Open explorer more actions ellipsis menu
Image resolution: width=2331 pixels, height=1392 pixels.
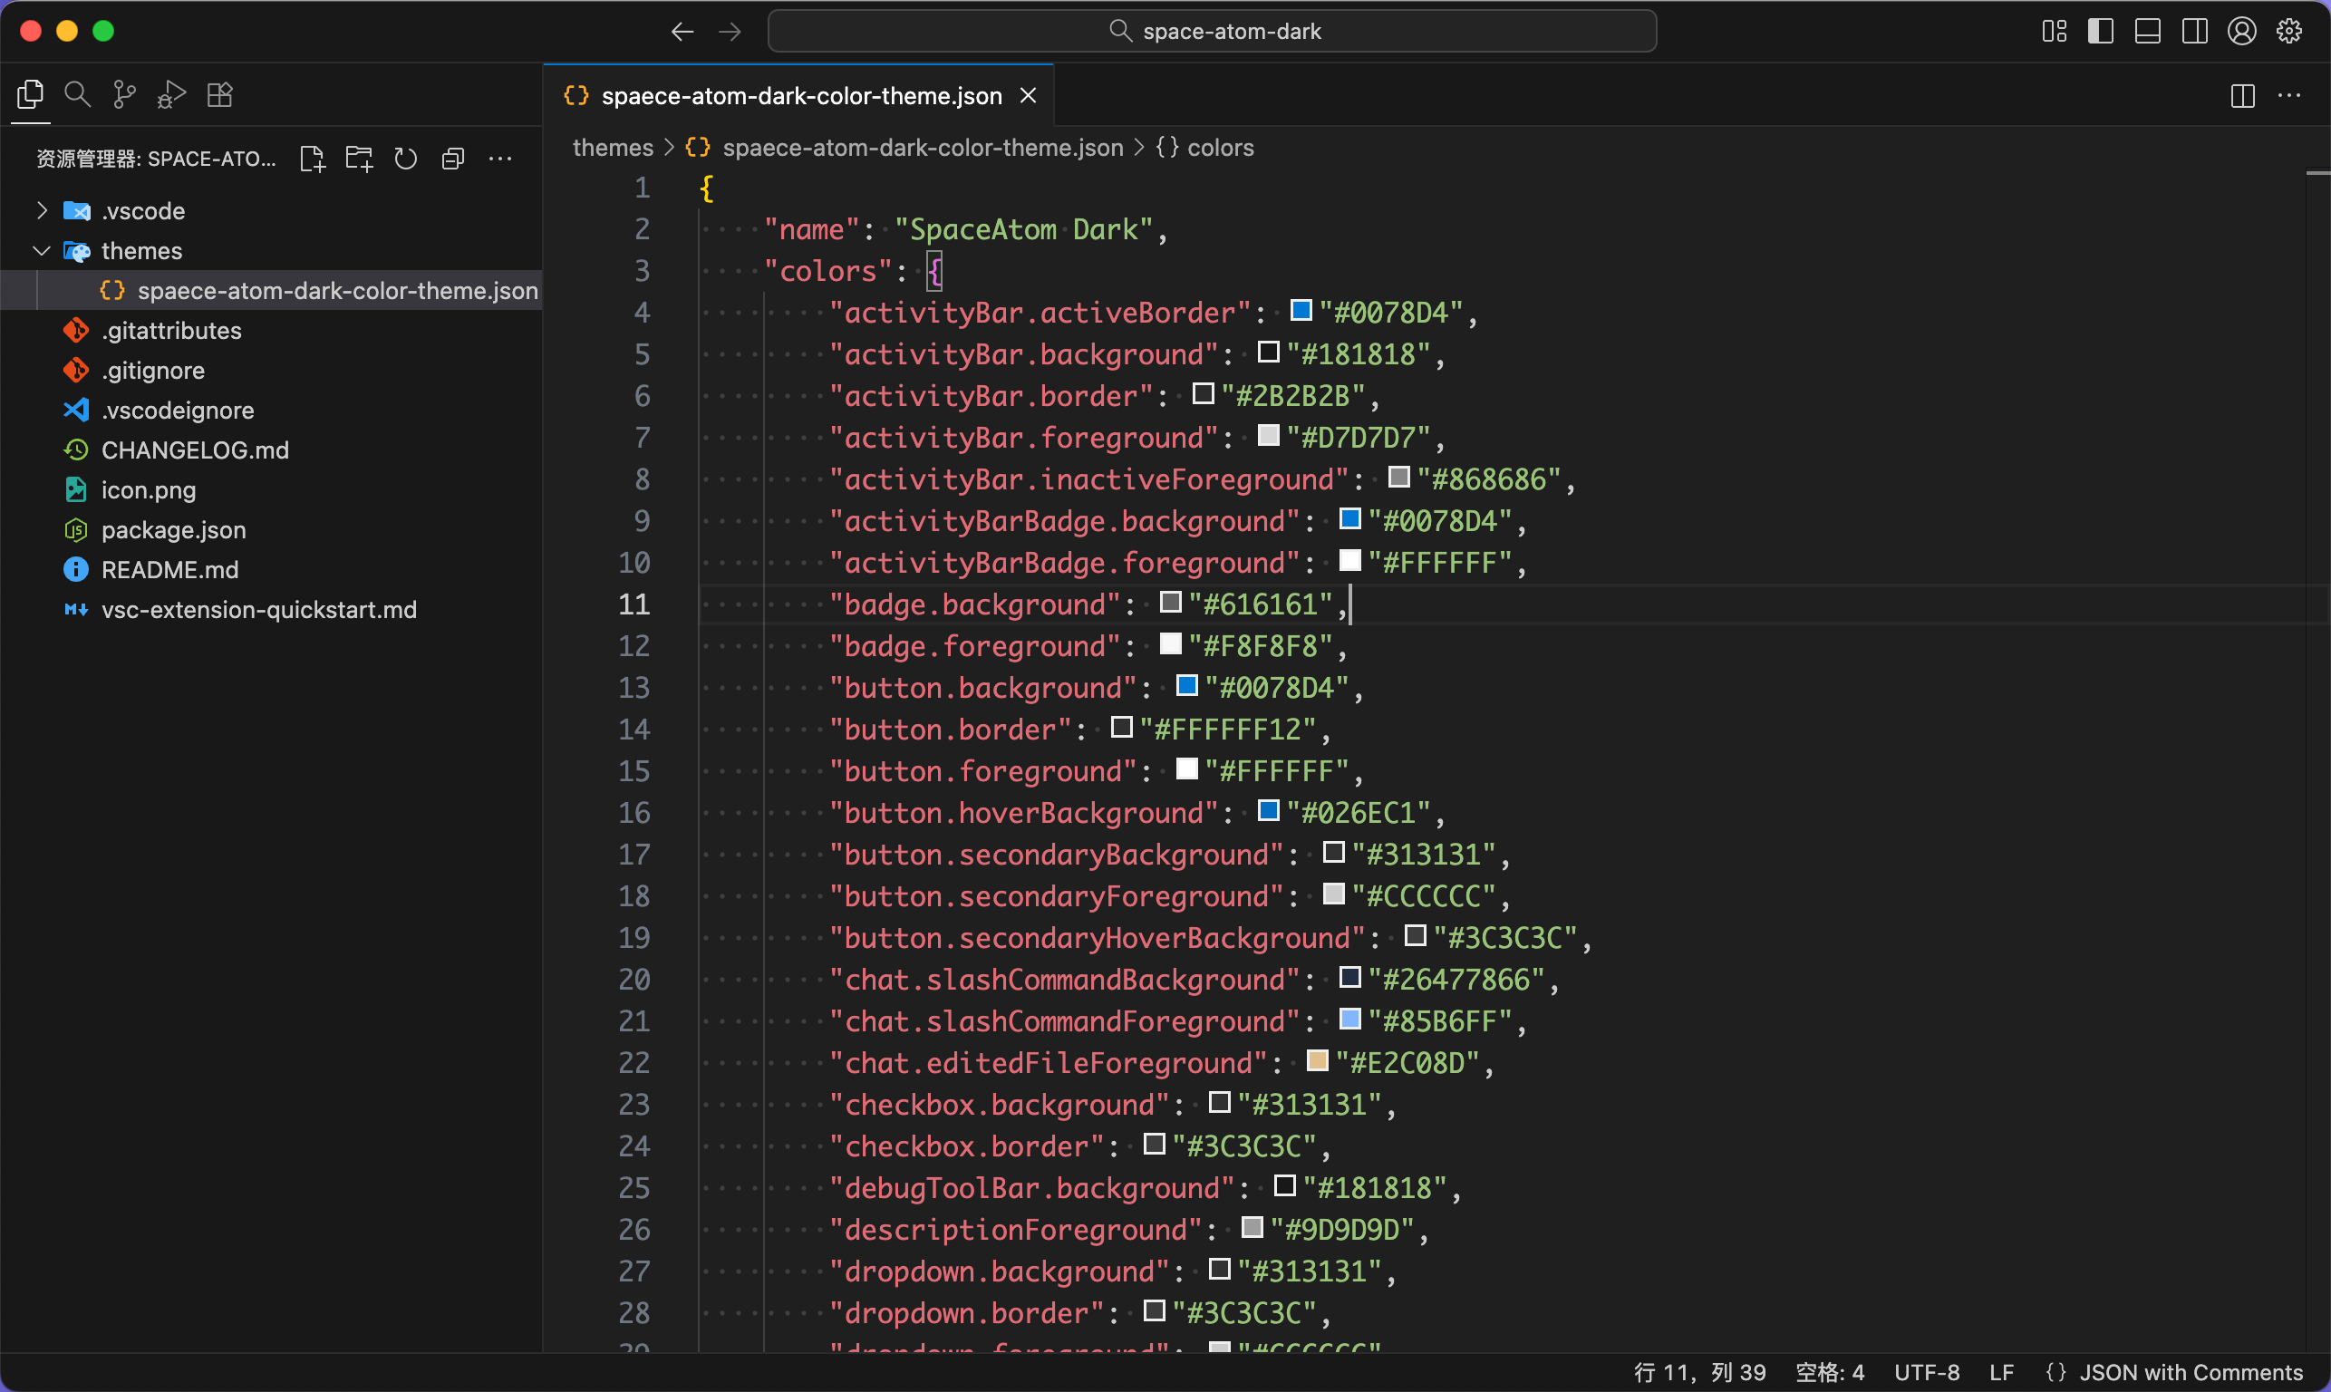click(501, 159)
